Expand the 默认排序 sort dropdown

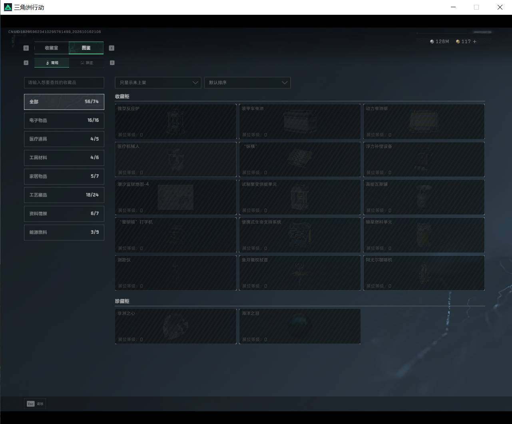point(247,83)
